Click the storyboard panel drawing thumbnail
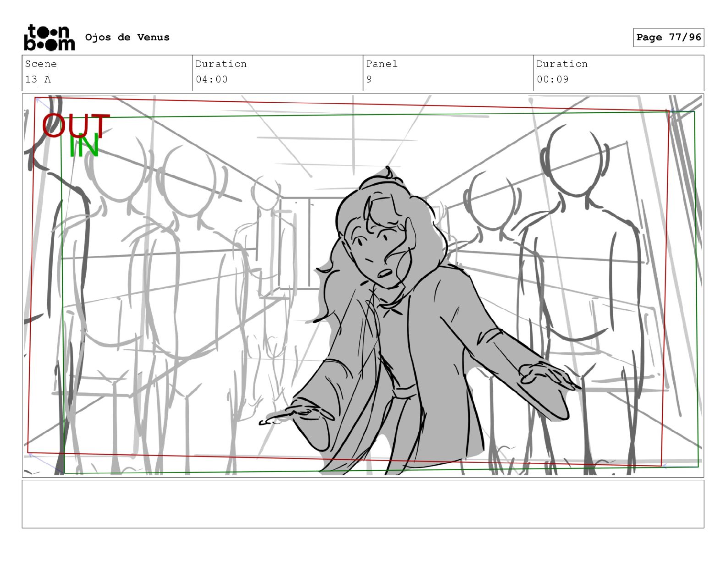726x561 pixels. (x=363, y=286)
